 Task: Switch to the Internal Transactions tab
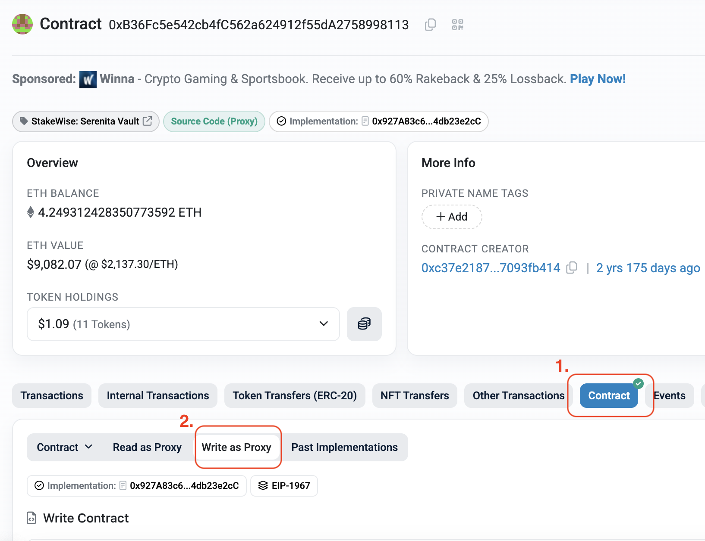point(158,395)
